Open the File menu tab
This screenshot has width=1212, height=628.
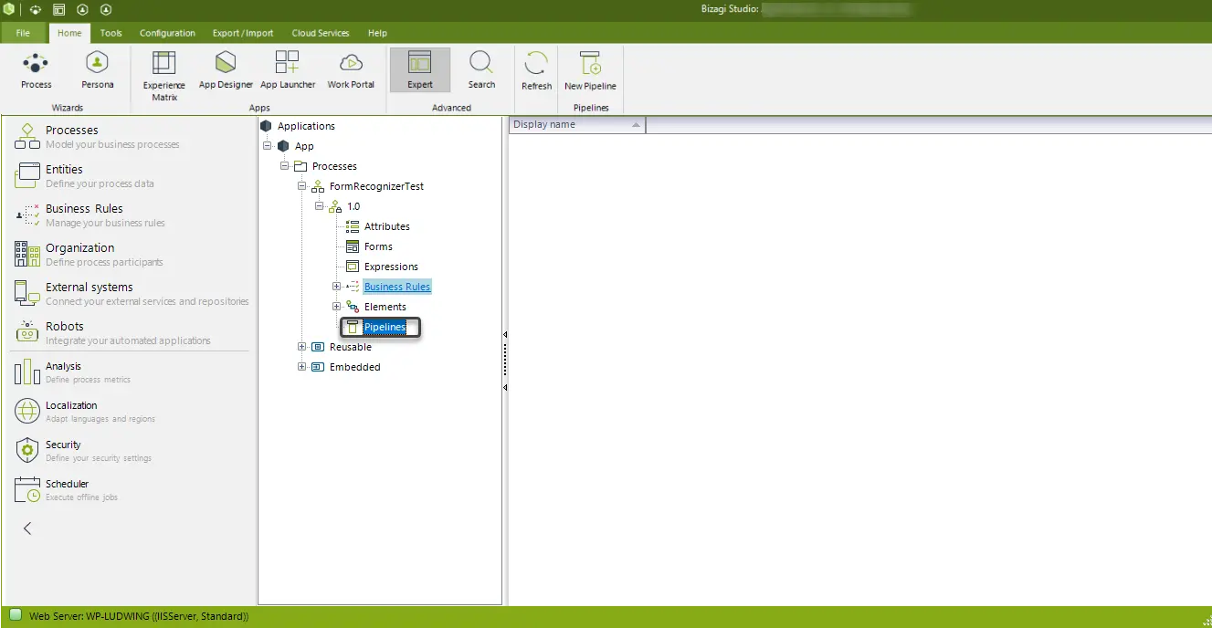click(x=23, y=33)
